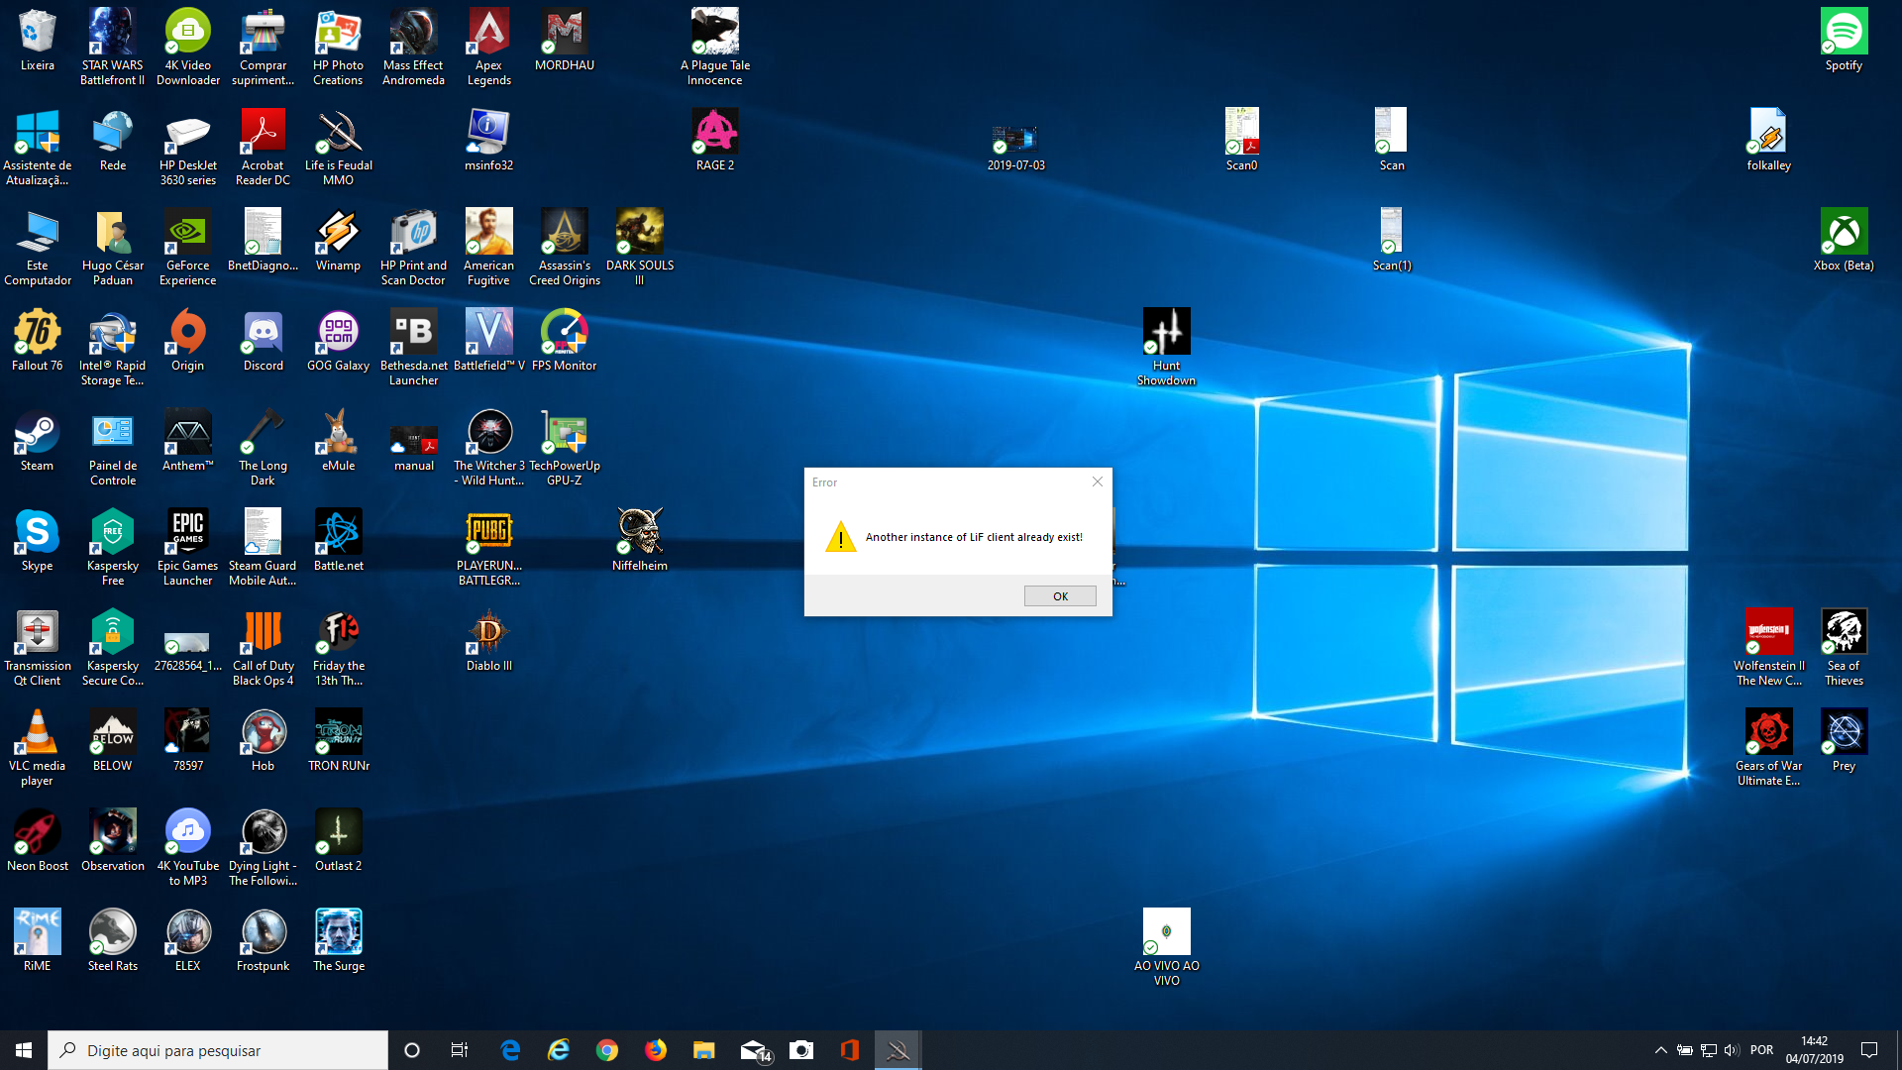Select the FPS Monitor icon
This screenshot has width=1902, height=1070.
[565, 342]
